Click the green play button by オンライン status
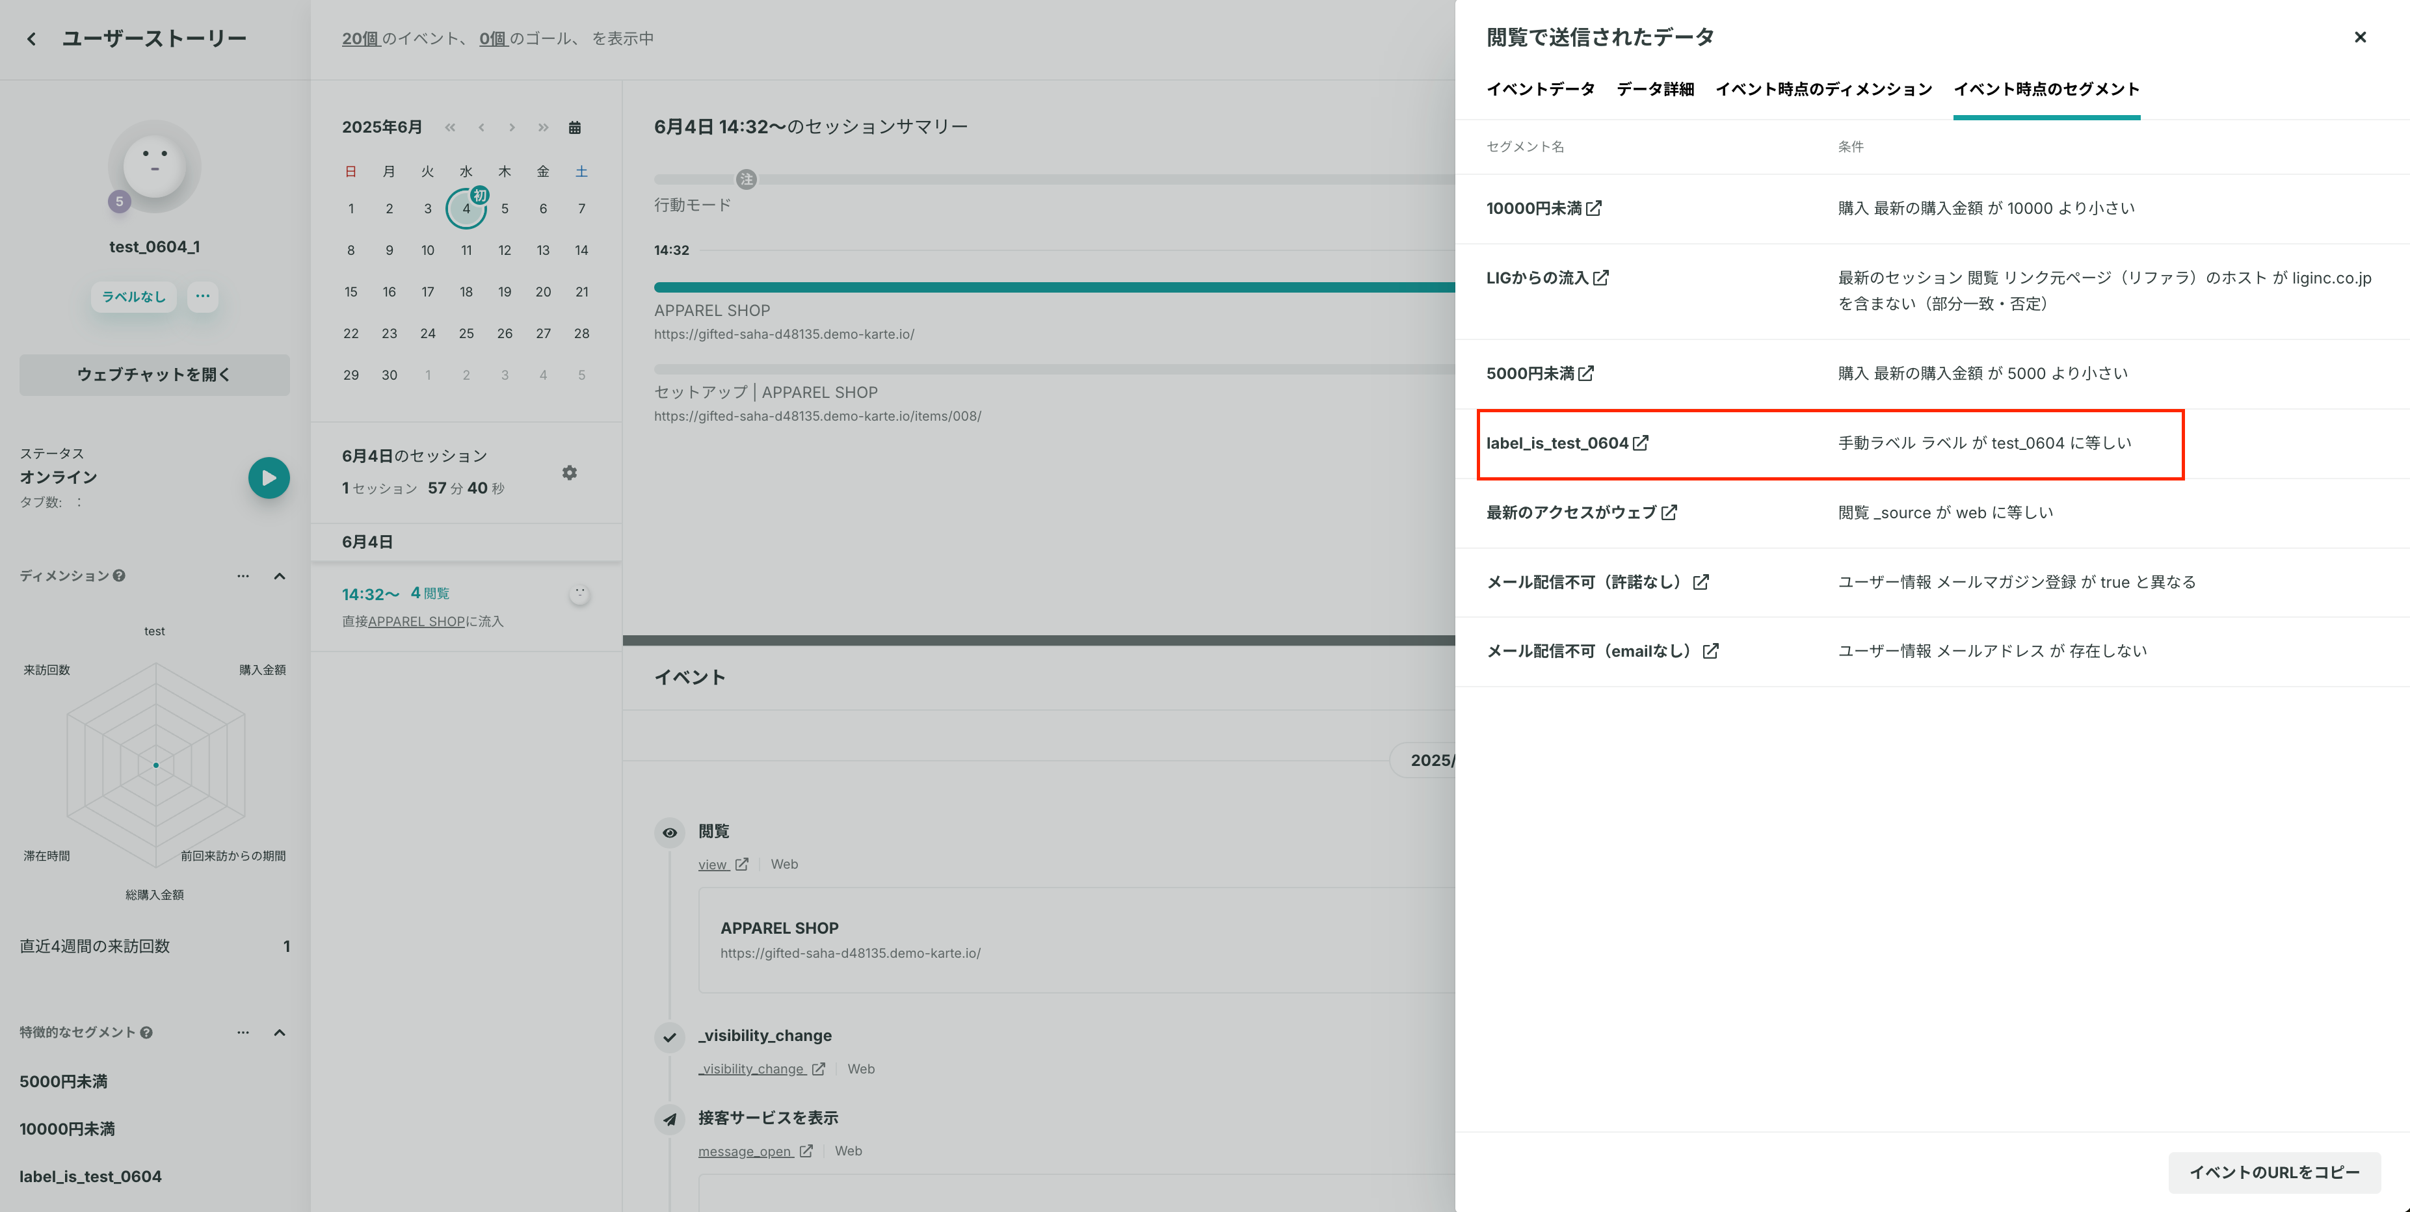Image resolution: width=2410 pixels, height=1212 pixels. click(269, 478)
